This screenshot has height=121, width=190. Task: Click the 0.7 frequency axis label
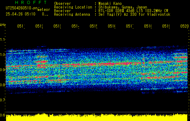click(2, 100)
